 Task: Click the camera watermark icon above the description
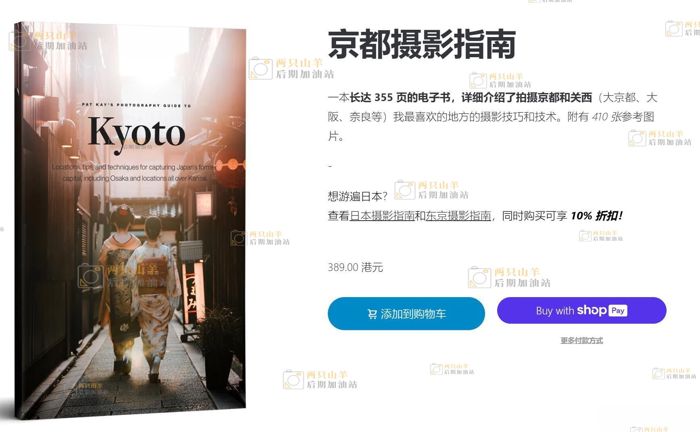point(478,81)
